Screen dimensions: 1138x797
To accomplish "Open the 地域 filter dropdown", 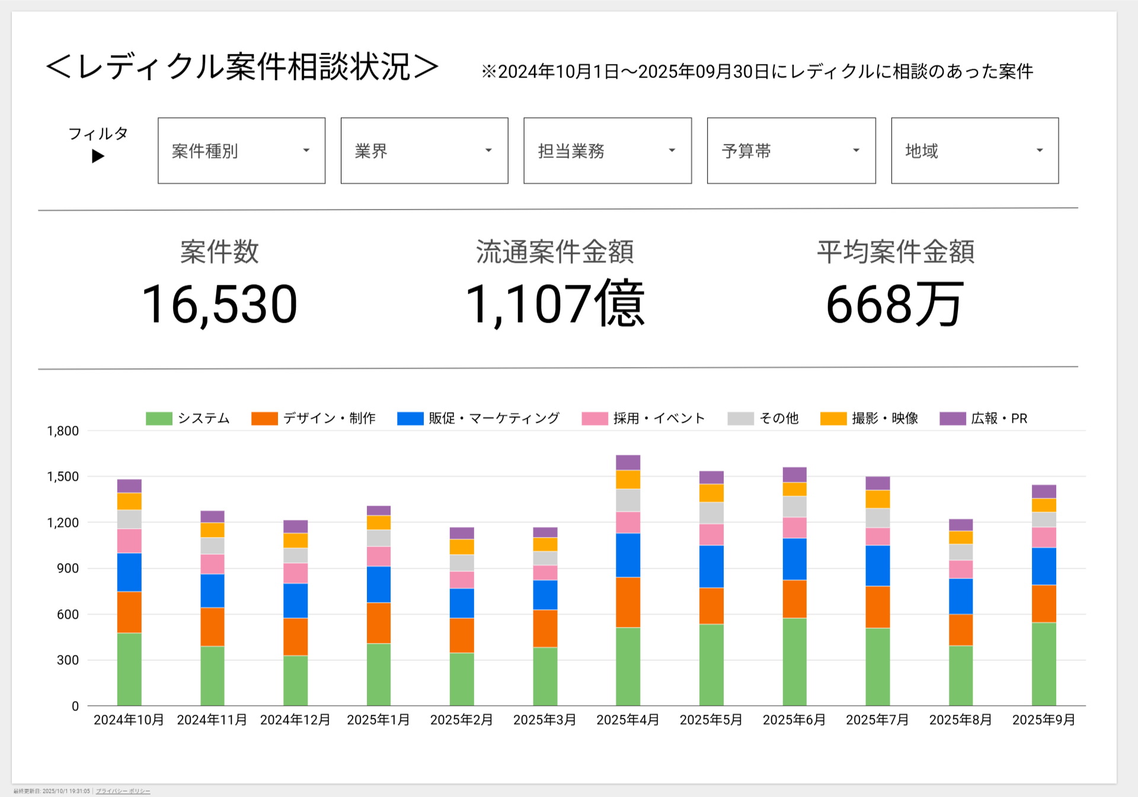I will (x=974, y=150).
